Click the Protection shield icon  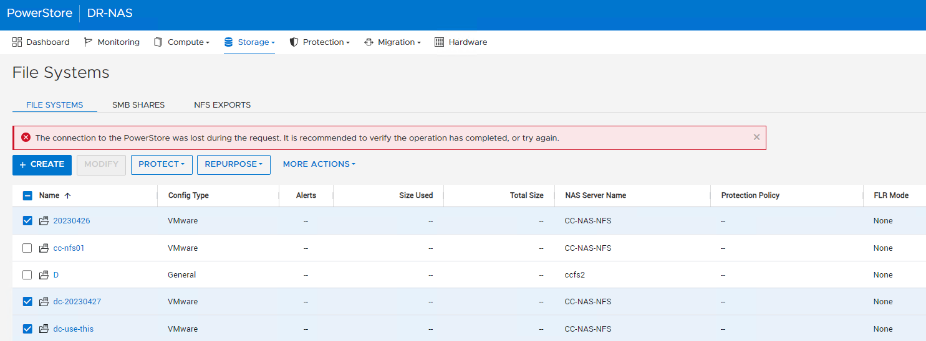(294, 42)
